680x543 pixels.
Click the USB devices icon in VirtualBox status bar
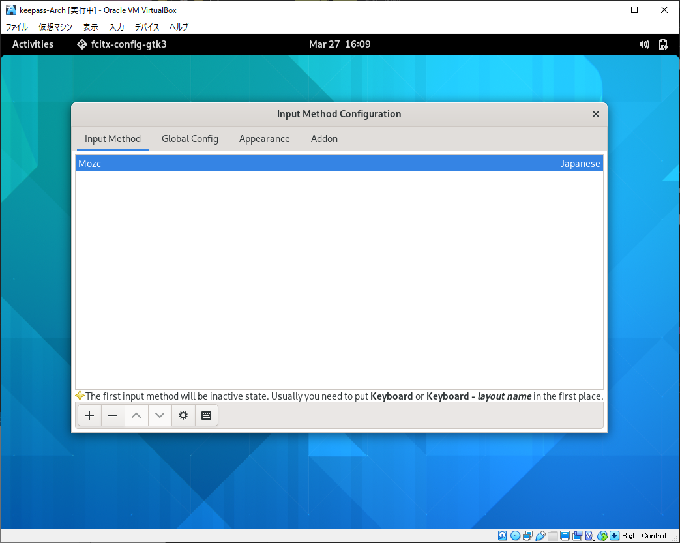[x=539, y=535]
